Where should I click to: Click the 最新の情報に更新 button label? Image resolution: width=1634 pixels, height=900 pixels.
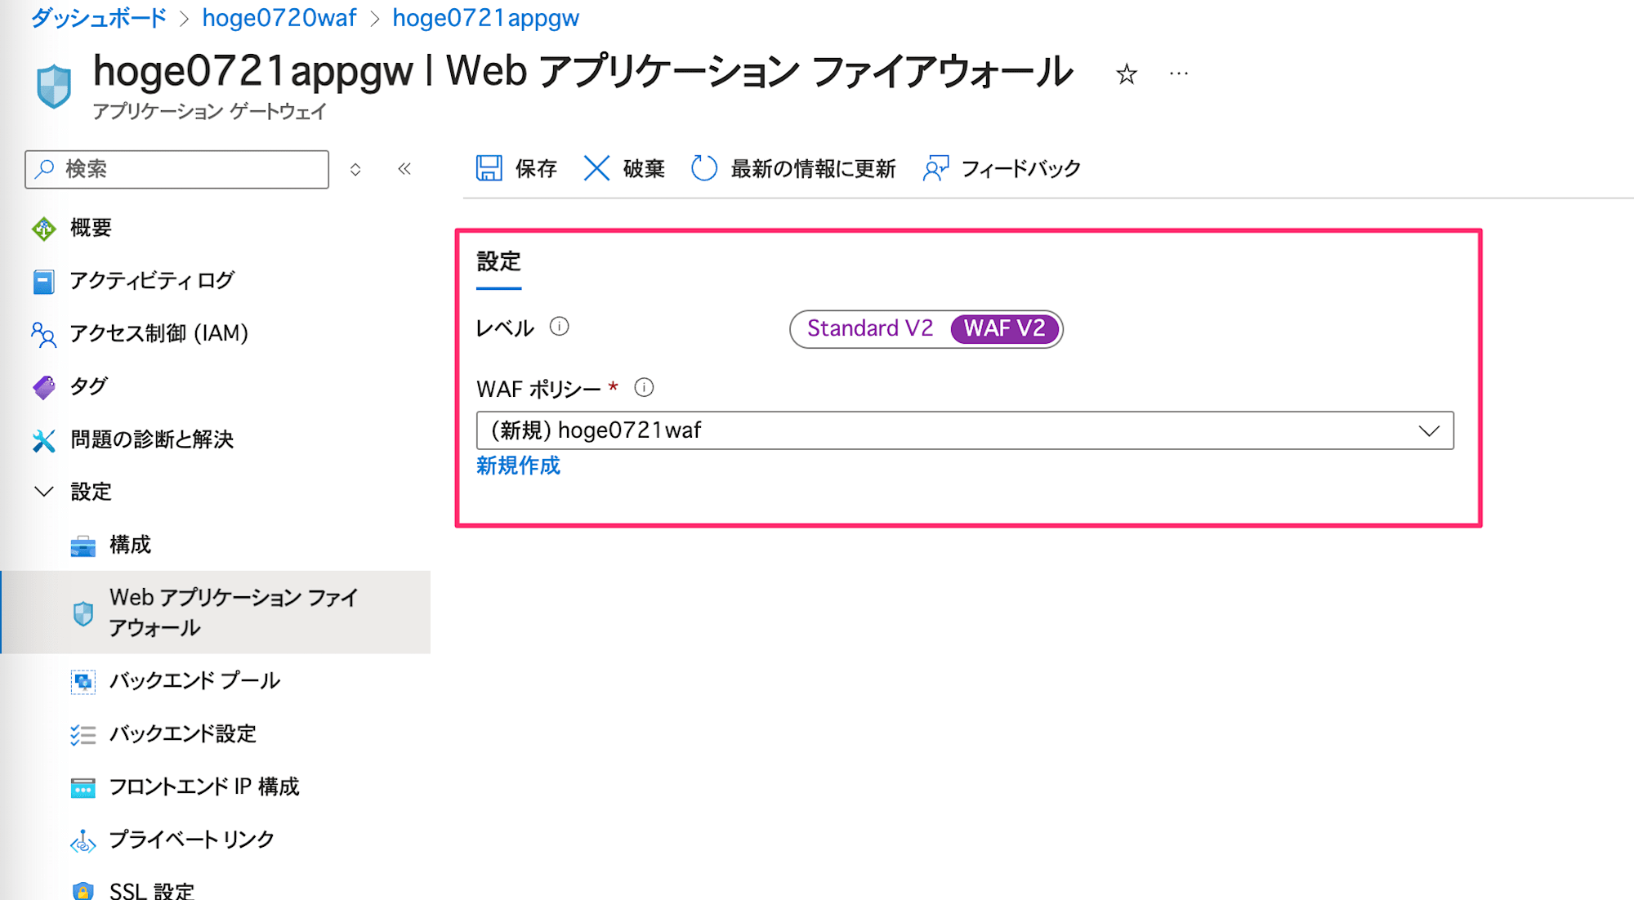point(813,168)
